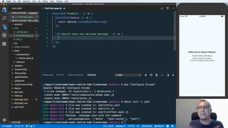Open init.js in the explorer
Screen dimensions: 228x128
click(19, 39)
